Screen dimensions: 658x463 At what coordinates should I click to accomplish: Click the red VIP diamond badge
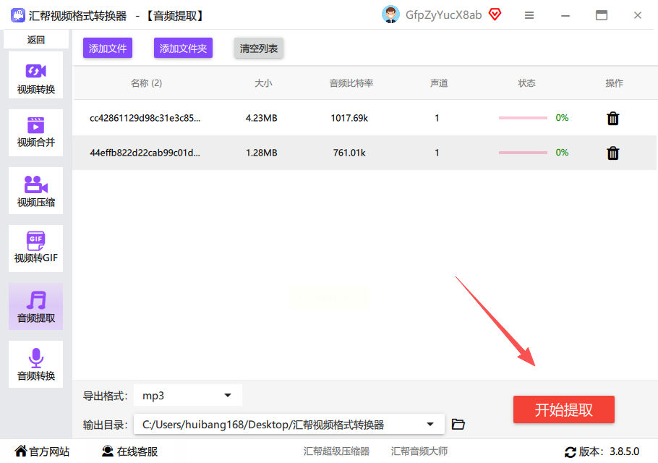click(x=495, y=14)
